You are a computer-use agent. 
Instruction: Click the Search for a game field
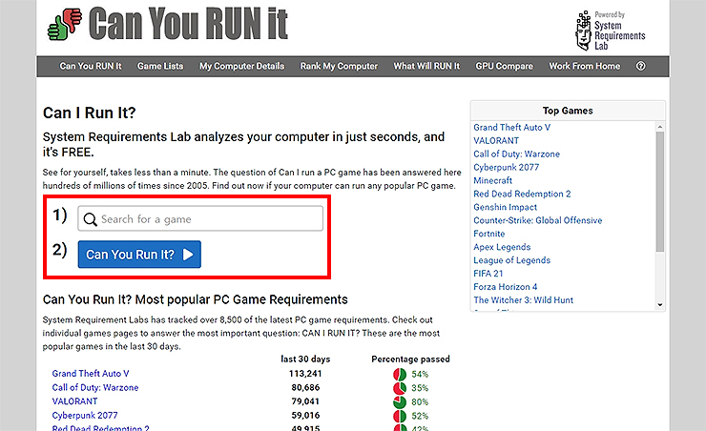tap(200, 218)
